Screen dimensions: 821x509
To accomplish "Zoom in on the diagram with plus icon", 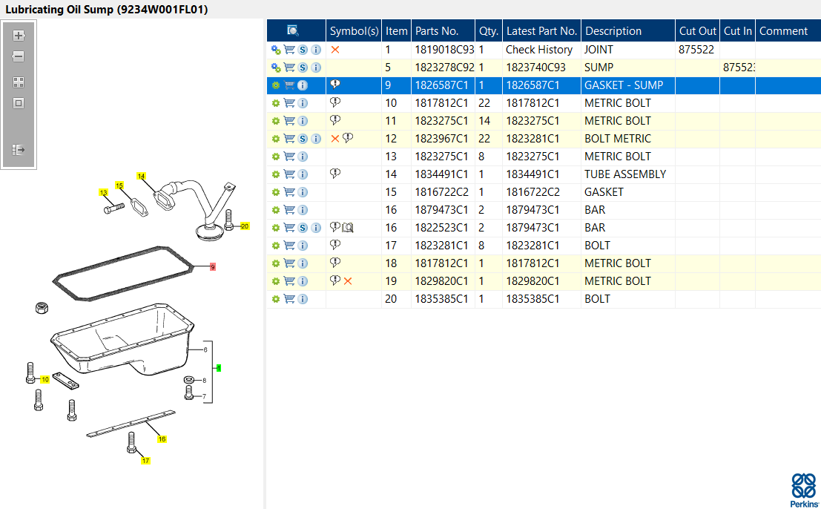I will click(x=19, y=36).
